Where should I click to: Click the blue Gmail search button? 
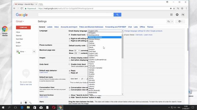117,15
